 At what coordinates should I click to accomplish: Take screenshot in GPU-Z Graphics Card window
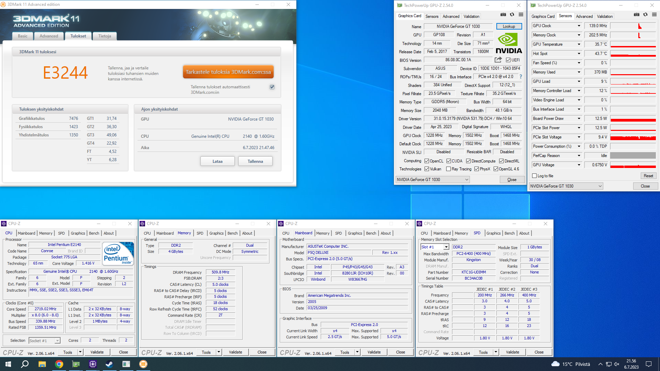[503, 15]
